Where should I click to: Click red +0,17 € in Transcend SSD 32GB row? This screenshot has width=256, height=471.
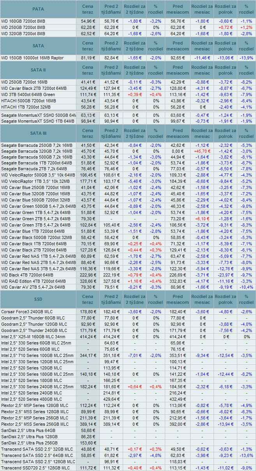(x=134, y=449)
